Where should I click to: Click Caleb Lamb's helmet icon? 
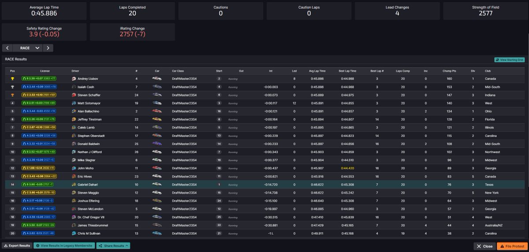point(74,127)
